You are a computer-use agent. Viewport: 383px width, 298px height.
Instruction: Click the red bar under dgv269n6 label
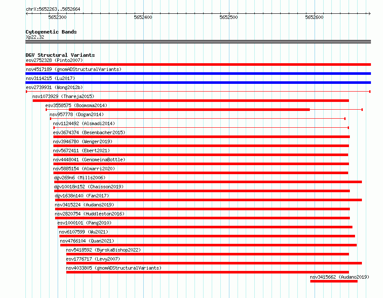pyautogui.click(x=208, y=182)
